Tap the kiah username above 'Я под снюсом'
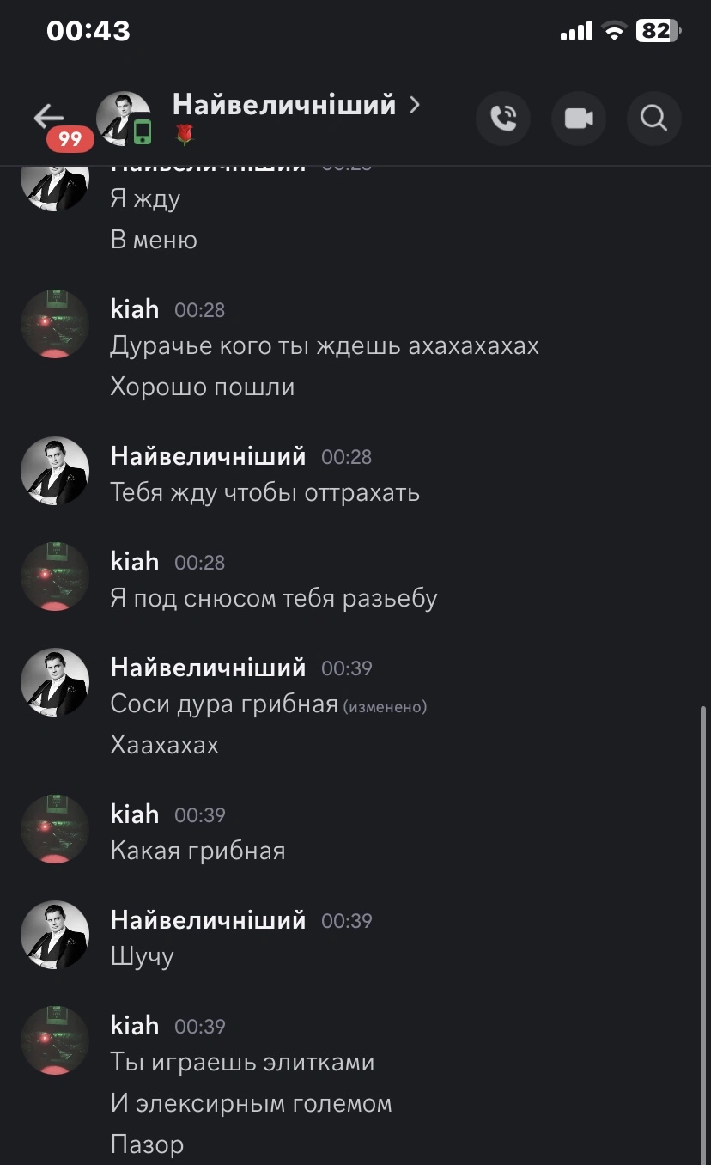 (135, 561)
